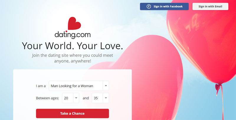Screen dimensions: 236x120
Task: Click the Your World. Your Love. headline
Action: point(72,45)
